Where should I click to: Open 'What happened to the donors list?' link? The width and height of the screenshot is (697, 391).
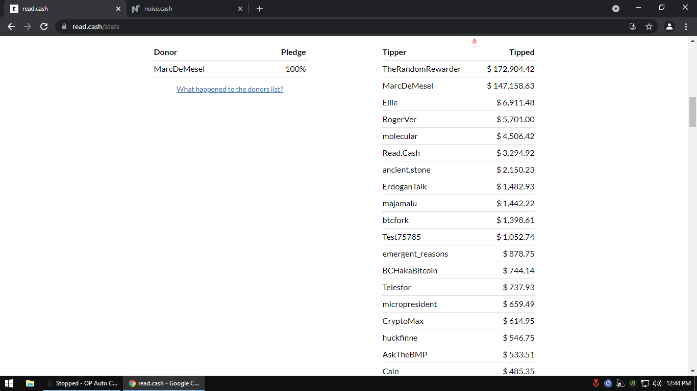pos(230,89)
